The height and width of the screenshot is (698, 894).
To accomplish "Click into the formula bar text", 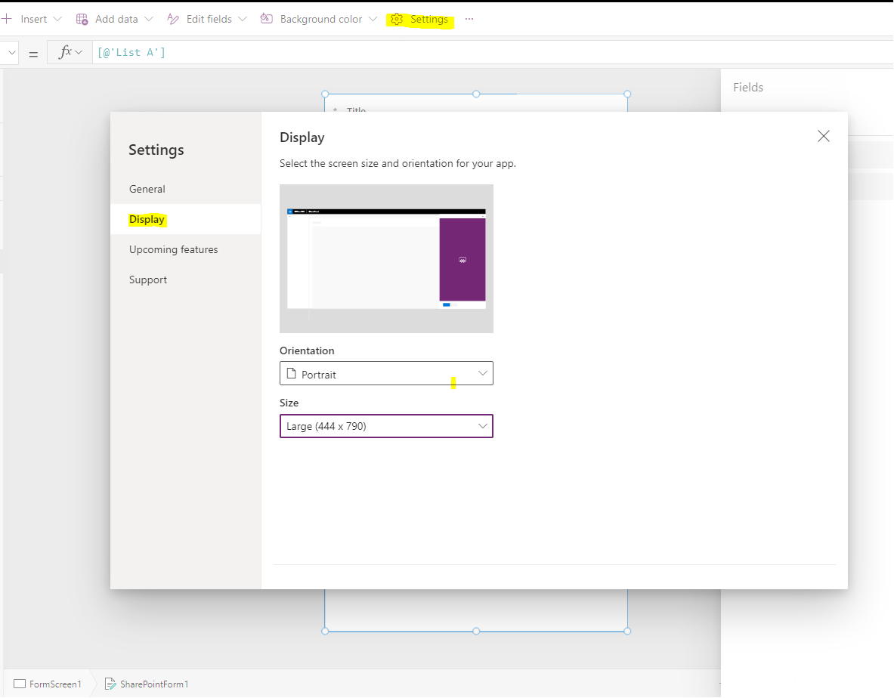I will 131,52.
